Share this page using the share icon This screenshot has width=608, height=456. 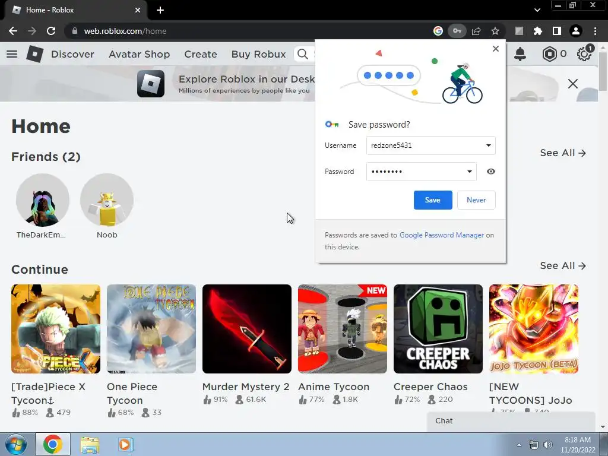click(x=476, y=31)
